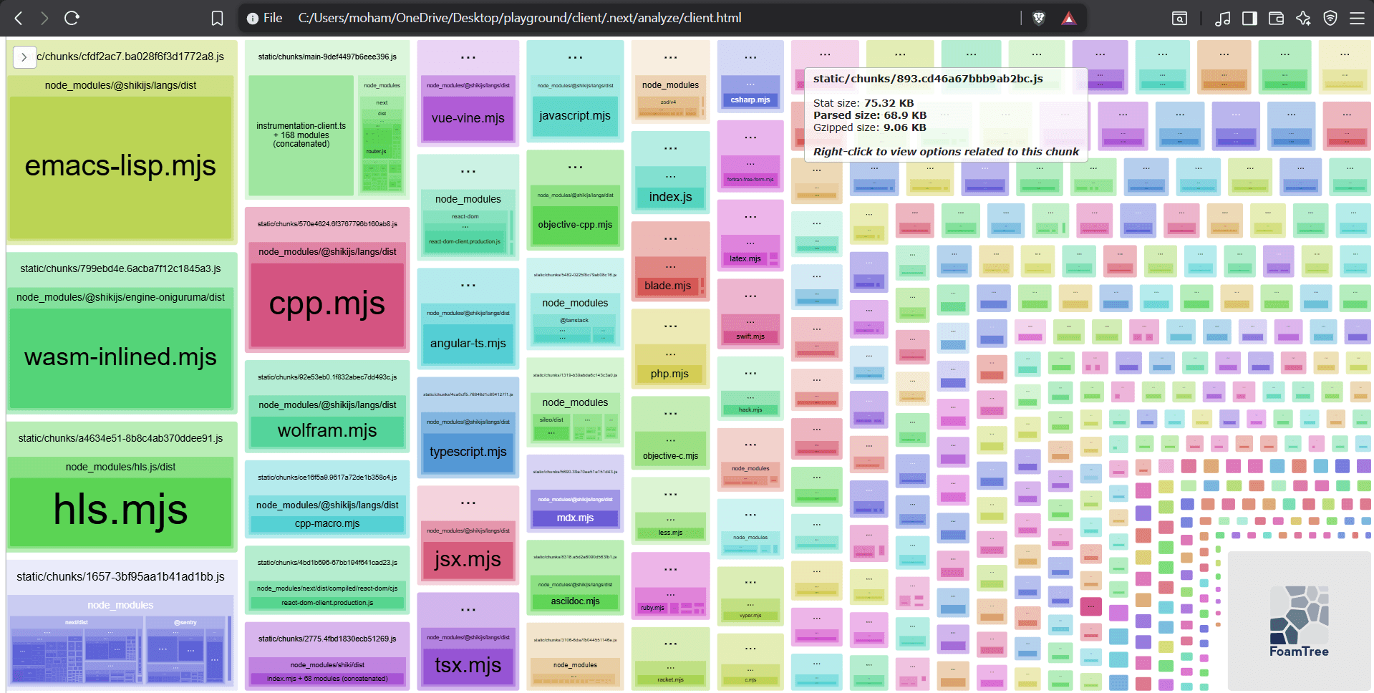Click chunk label static/chunks/570e4624.6f3767796b160ab8.js
This screenshot has height=693, width=1374.
[327, 224]
